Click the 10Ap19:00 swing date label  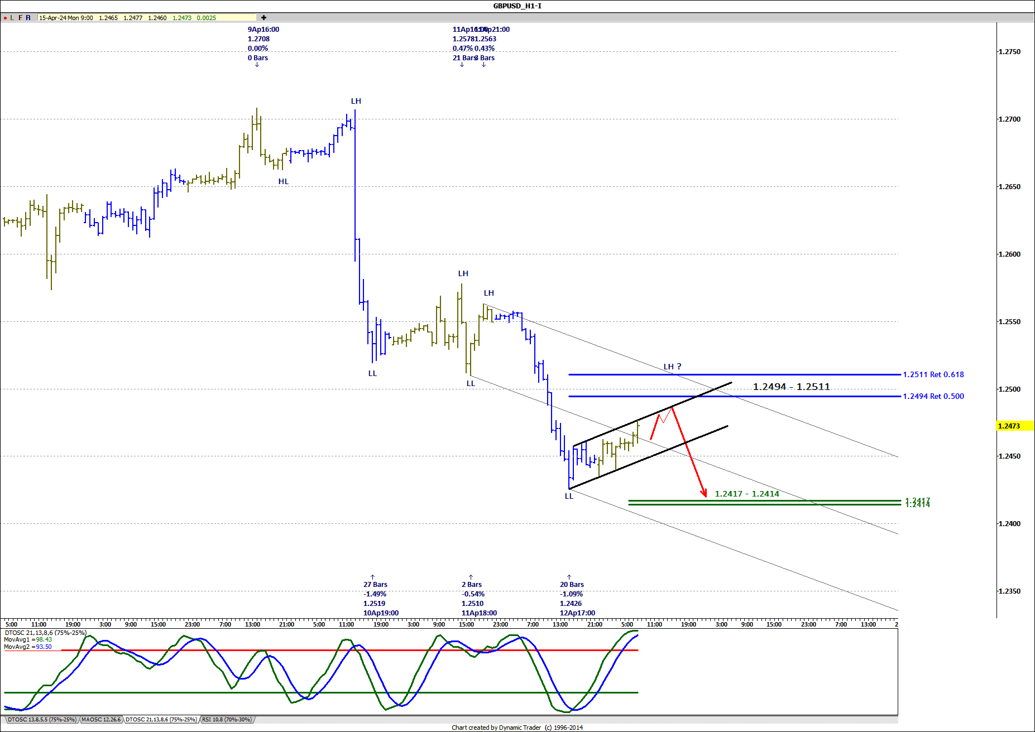tap(381, 613)
